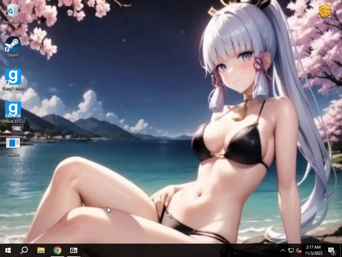This screenshot has width=342, height=257.
Task: Open Google Chrome from the taskbar
Action: click(x=57, y=250)
